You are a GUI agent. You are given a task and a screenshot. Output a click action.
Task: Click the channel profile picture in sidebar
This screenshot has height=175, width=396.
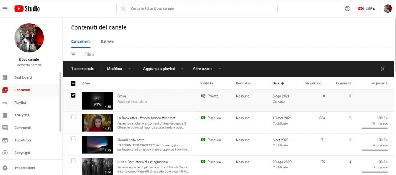pos(29,38)
